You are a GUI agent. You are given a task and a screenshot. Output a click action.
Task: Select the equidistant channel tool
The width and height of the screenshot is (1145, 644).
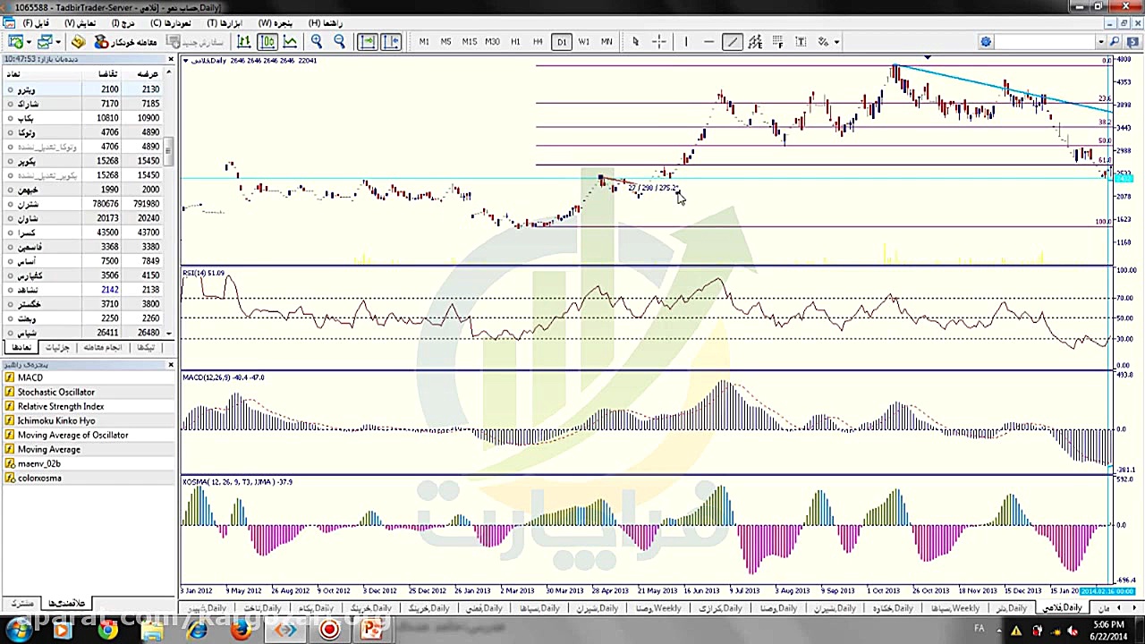pyautogui.click(x=755, y=41)
